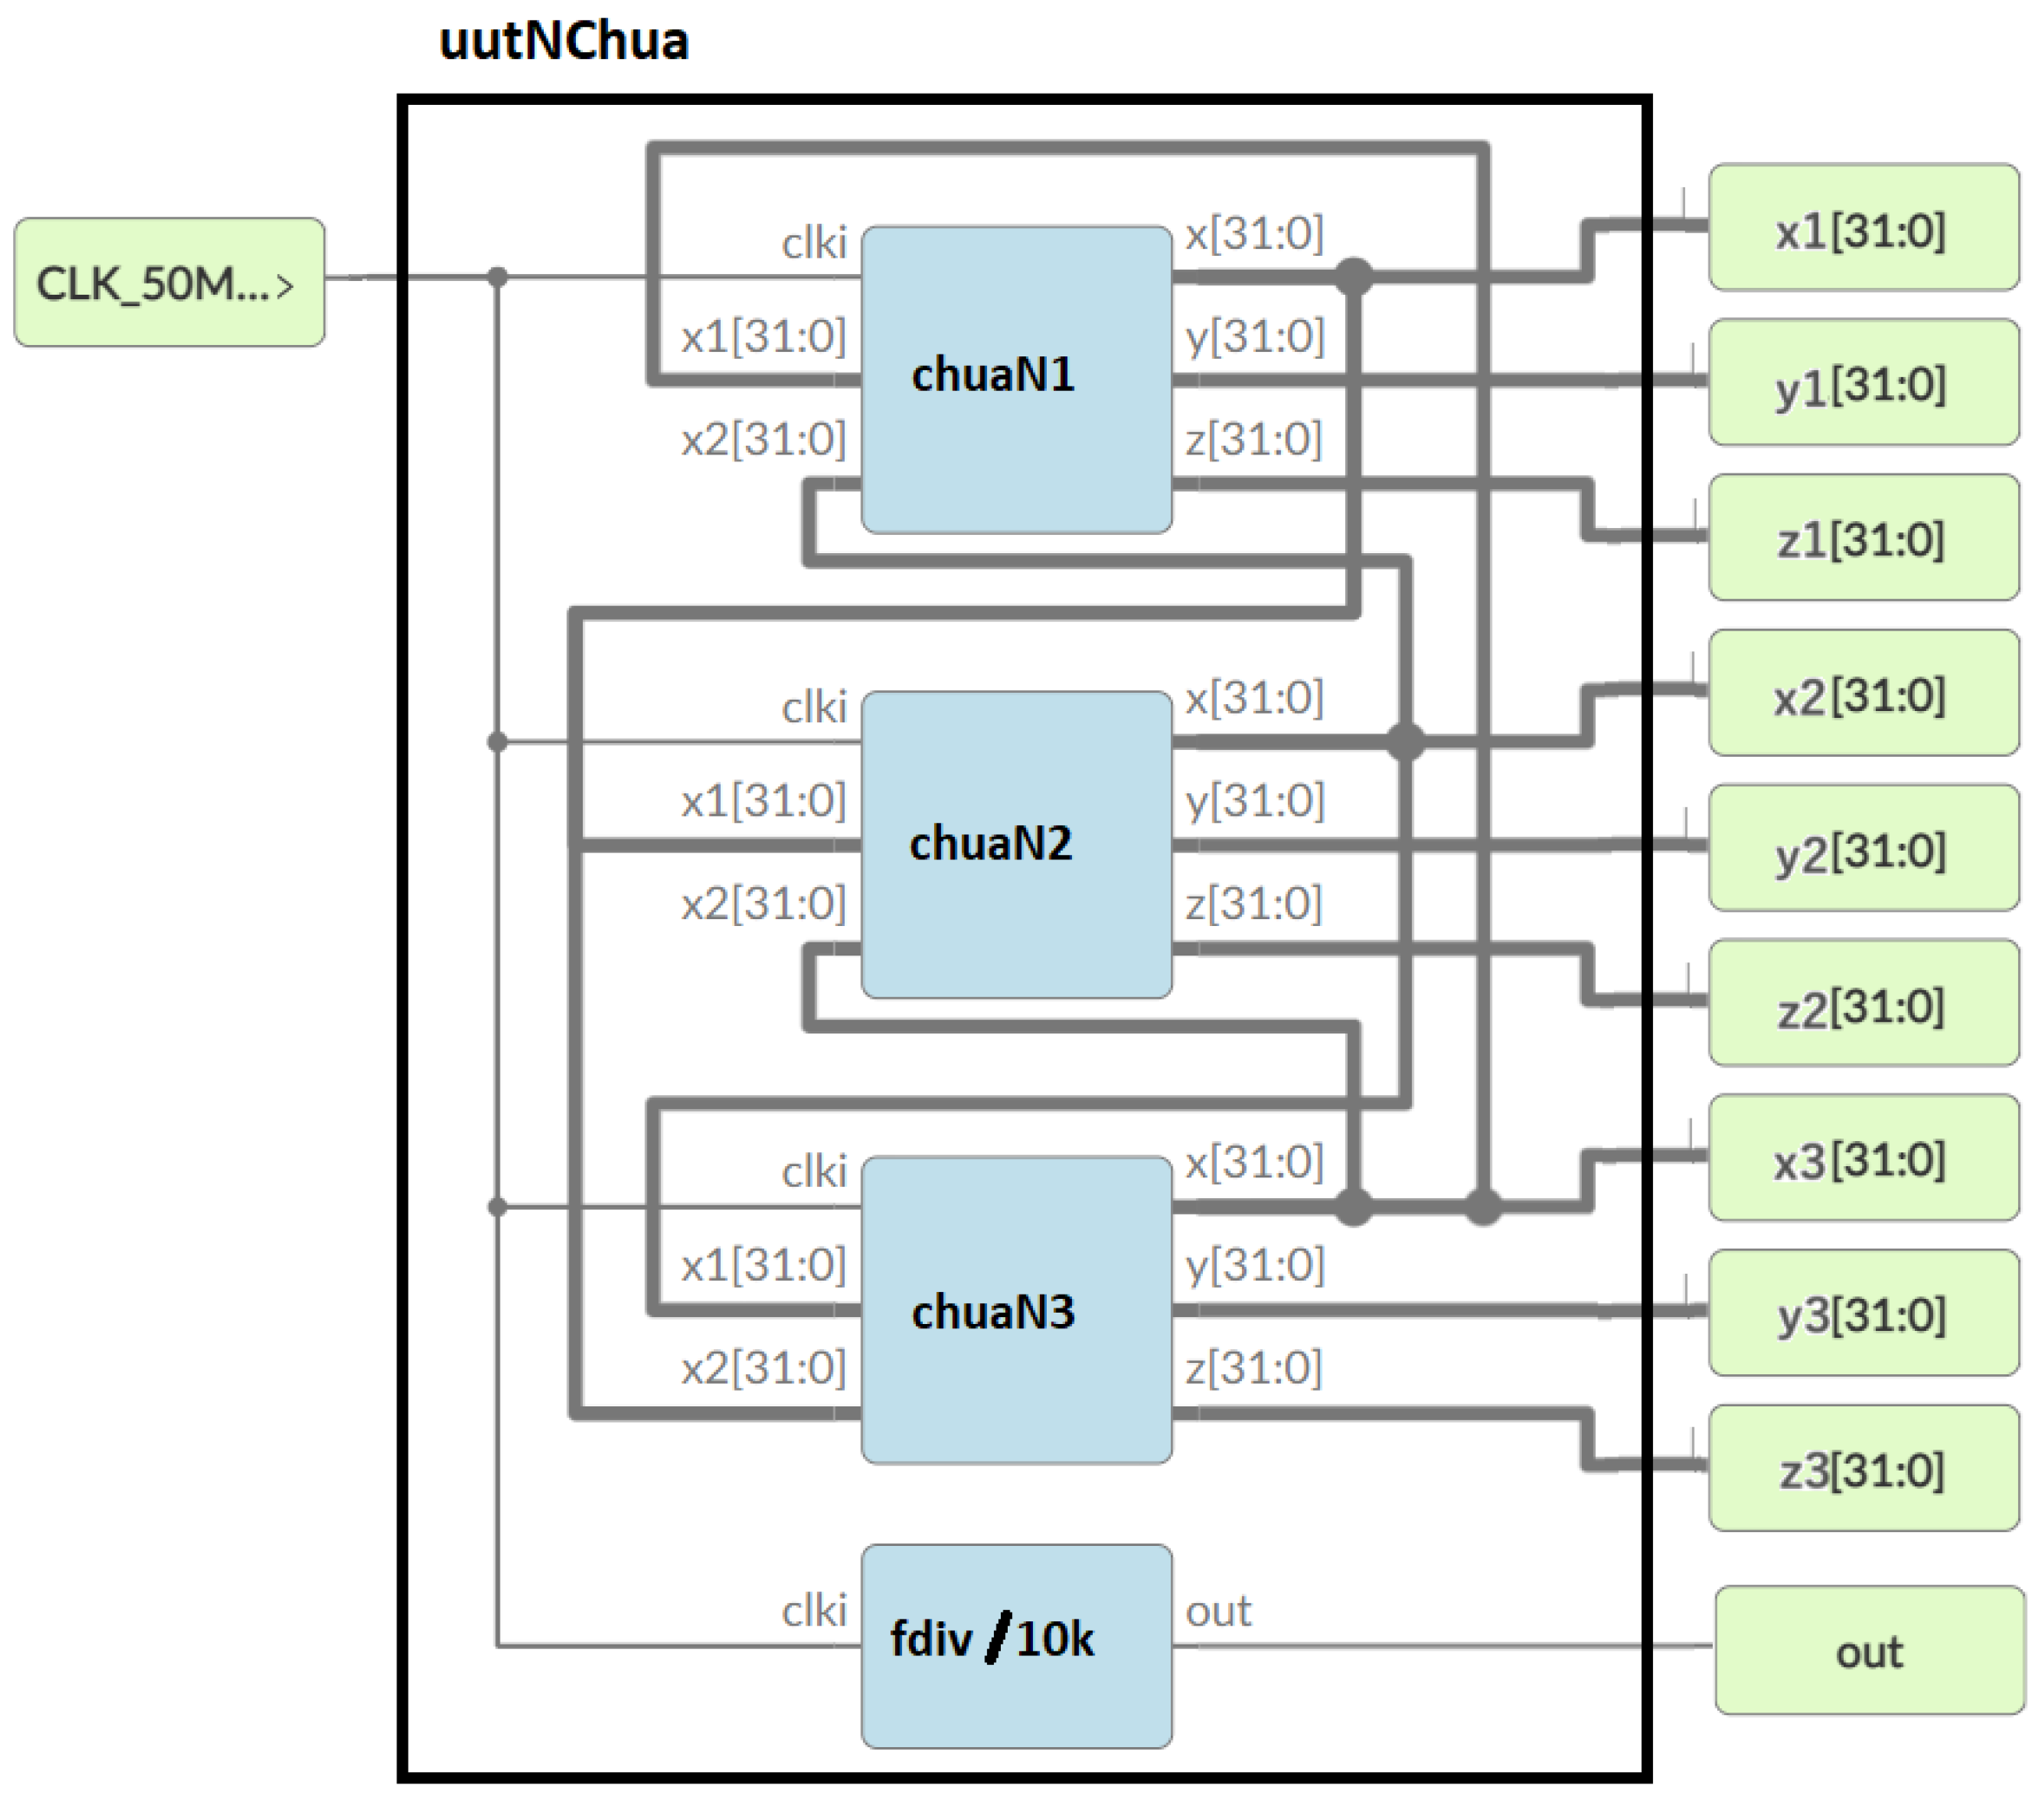This screenshot has height=1800, width=2044.
Task: Click the y2[31:0] output port
Action: tap(1862, 849)
